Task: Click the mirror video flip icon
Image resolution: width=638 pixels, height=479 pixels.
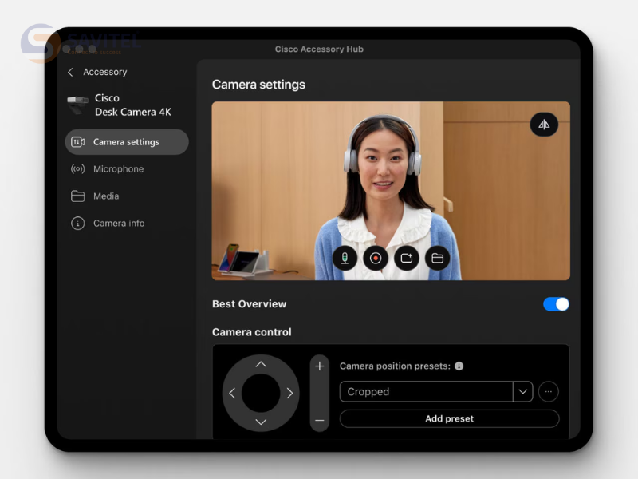Action: (x=544, y=125)
